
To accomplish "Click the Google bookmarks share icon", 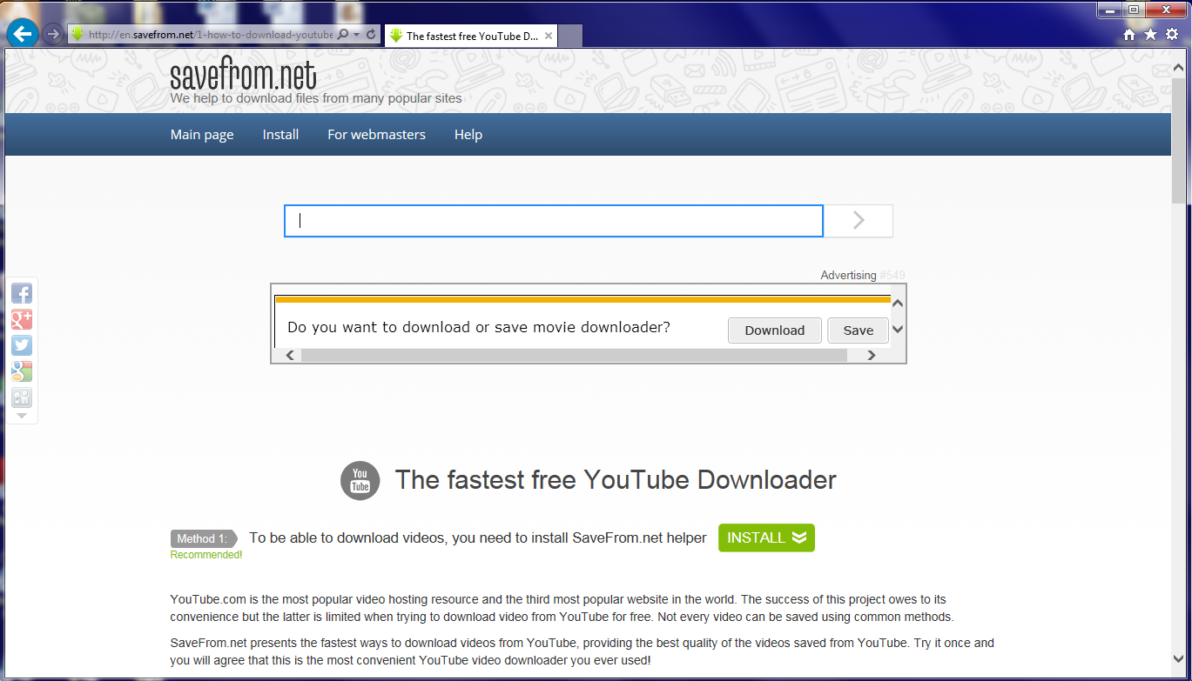I will coord(22,371).
